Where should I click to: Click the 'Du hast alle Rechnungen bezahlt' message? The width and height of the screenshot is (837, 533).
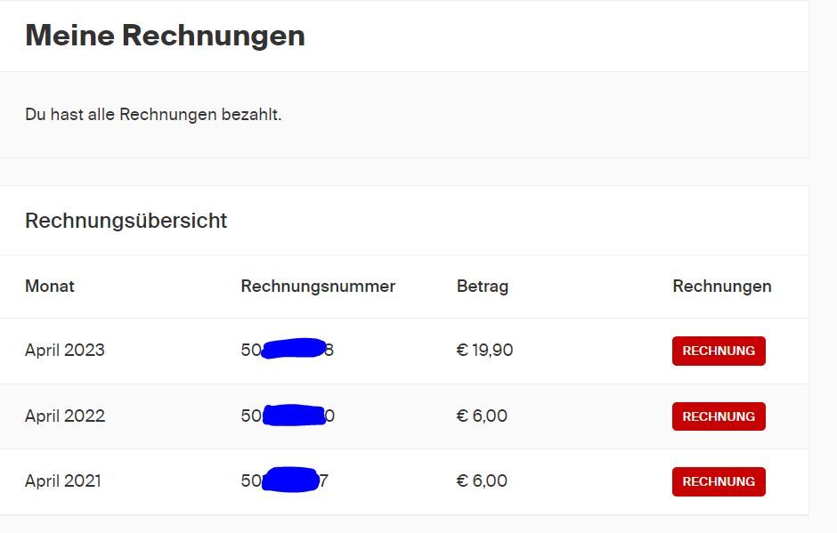tap(153, 115)
